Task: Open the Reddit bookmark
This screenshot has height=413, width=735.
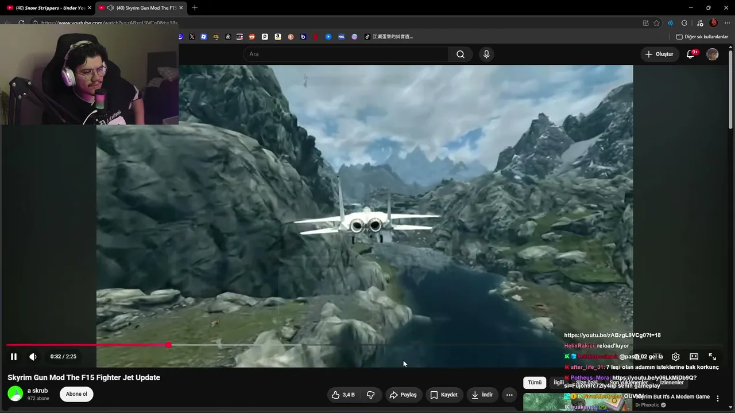Action: click(252, 37)
